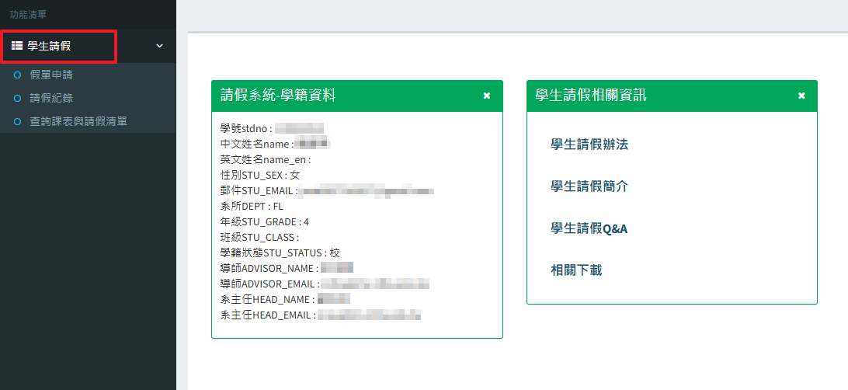Click the circle icon next to 請假紀錄
Viewport: 848px width, 390px height.
tap(17, 99)
